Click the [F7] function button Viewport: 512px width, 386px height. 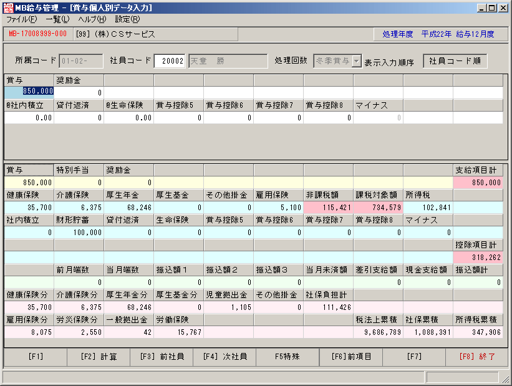tap(414, 357)
